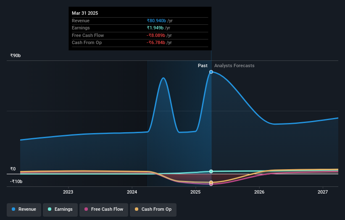Click the 2025 x-axis label
The image size is (345, 220).
pyautogui.click(x=195, y=192)
